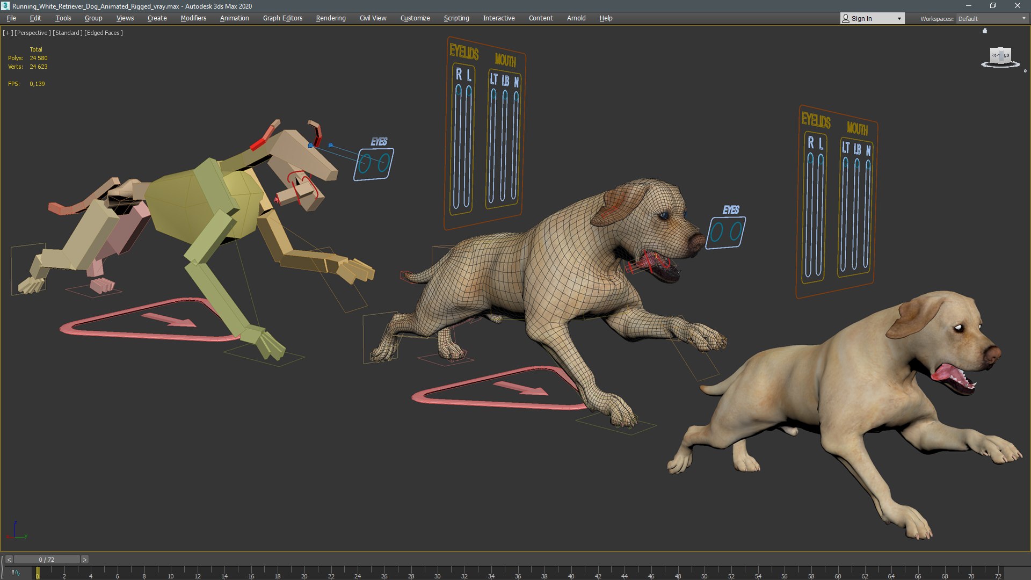The height and width of the screenshot is (580, 1031).
Task: Expand the Workspaces Default dropdown
Action: tap(992, 18)
